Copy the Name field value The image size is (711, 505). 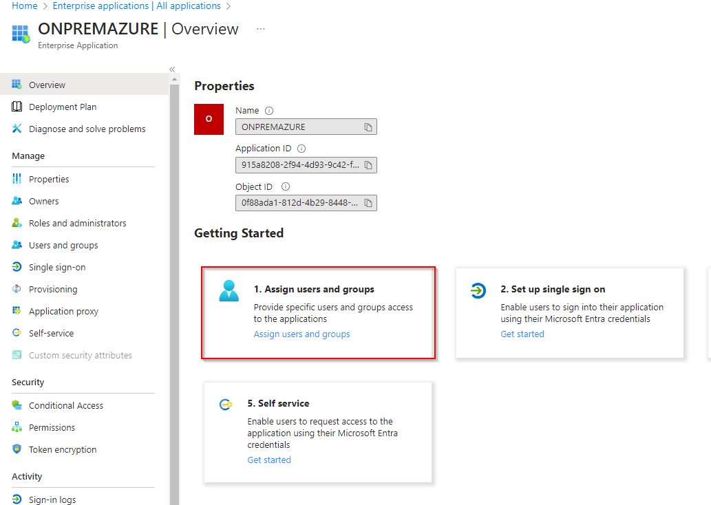pos(368,127)
